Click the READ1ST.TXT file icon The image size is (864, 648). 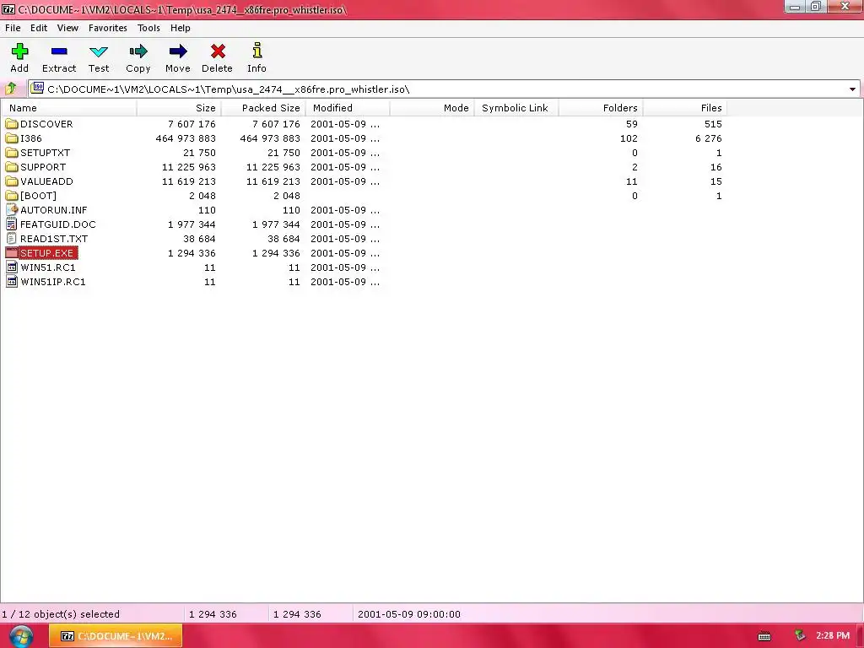(12, 238)
